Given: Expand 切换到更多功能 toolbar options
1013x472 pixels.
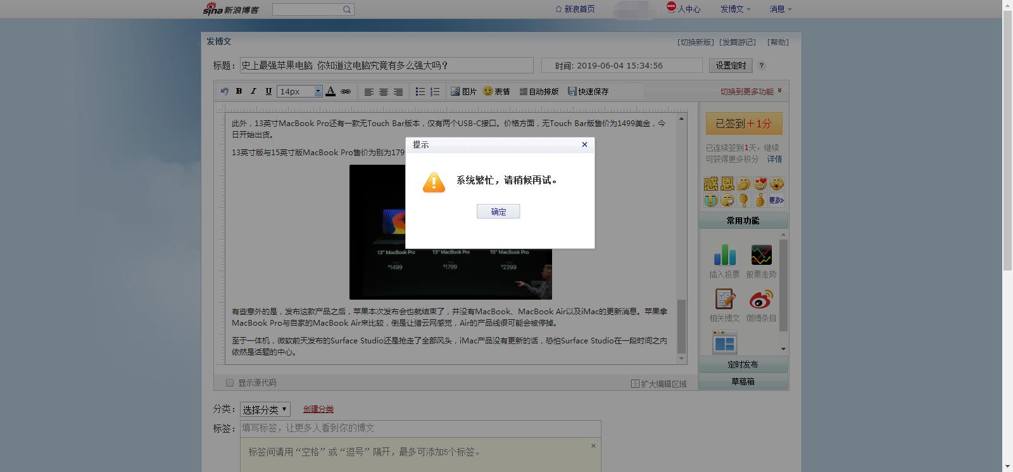Looking at the screenshot, I should coord(751,91).
